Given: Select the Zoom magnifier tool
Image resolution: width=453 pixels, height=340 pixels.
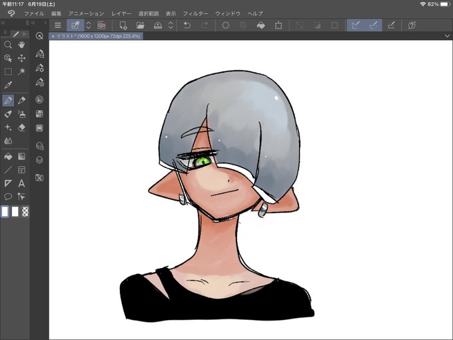Looking at the screenshot, I should tap(8, 45).
